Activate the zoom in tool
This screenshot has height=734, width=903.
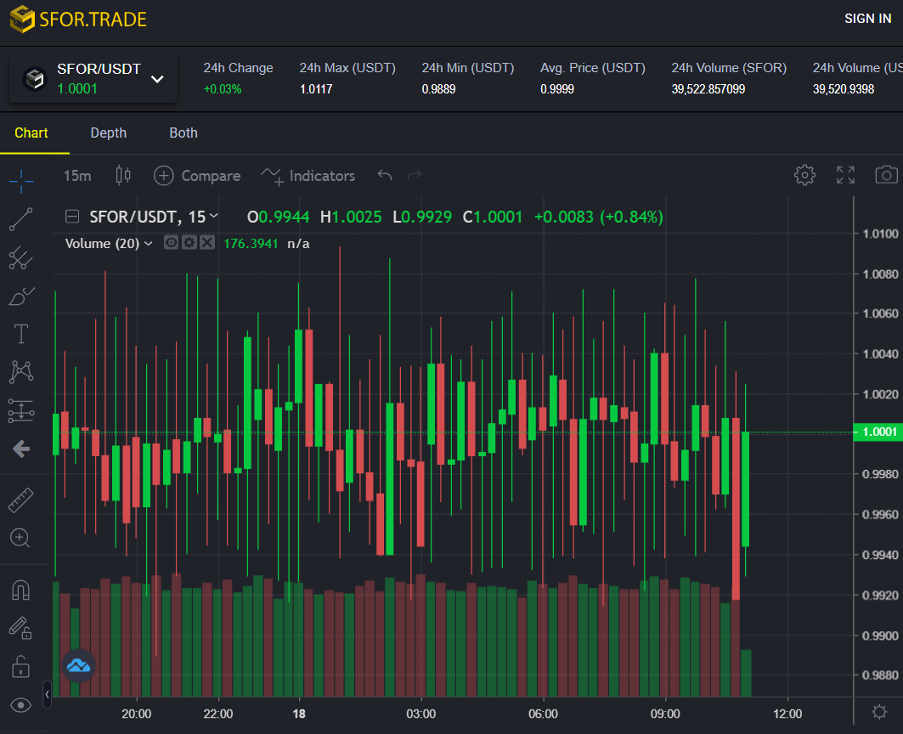pyautogui.click(x=20, y=538)
